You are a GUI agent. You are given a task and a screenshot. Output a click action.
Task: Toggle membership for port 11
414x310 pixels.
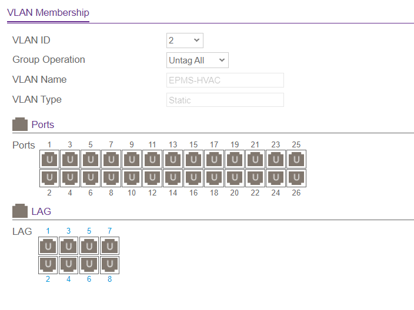[152, 159]
